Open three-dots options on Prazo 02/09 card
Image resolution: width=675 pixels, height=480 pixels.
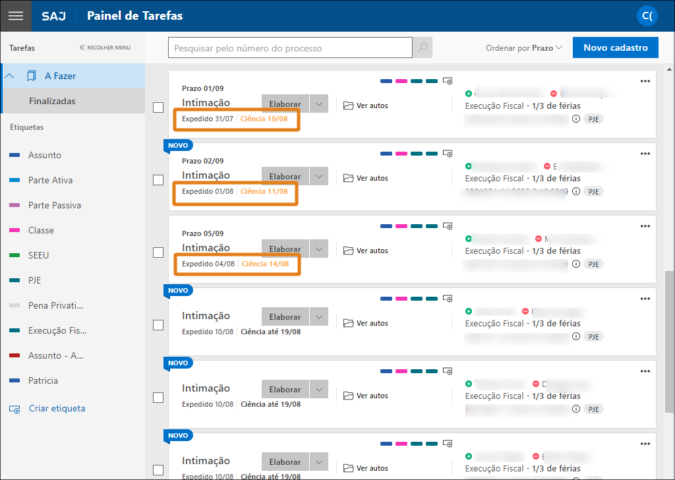pos(645,154)
